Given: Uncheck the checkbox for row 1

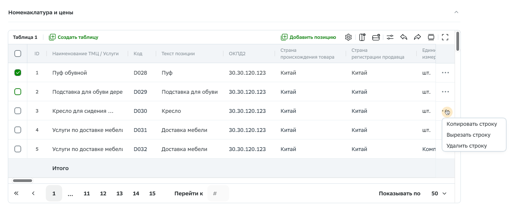Looking at the screenshot, I should [18, 73].
